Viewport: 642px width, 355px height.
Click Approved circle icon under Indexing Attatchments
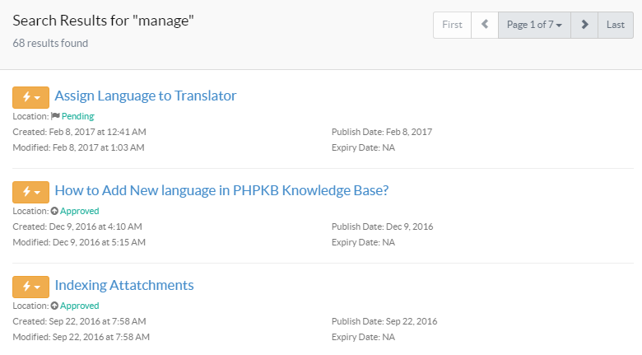tap(55, 306)
